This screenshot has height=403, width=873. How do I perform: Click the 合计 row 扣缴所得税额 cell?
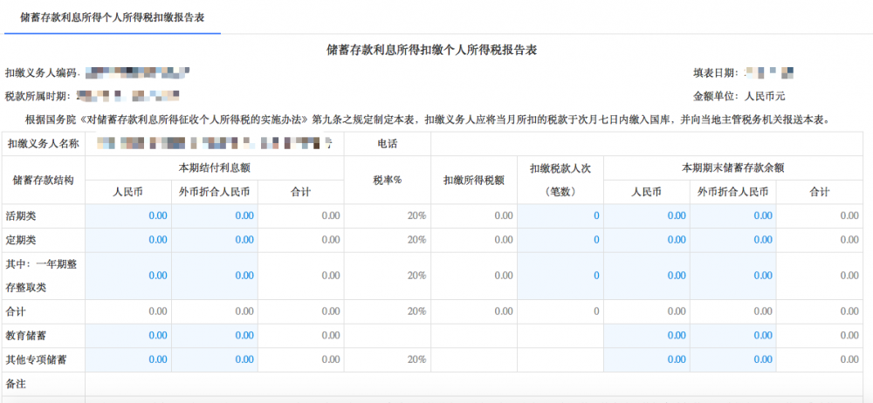(473, 311)
